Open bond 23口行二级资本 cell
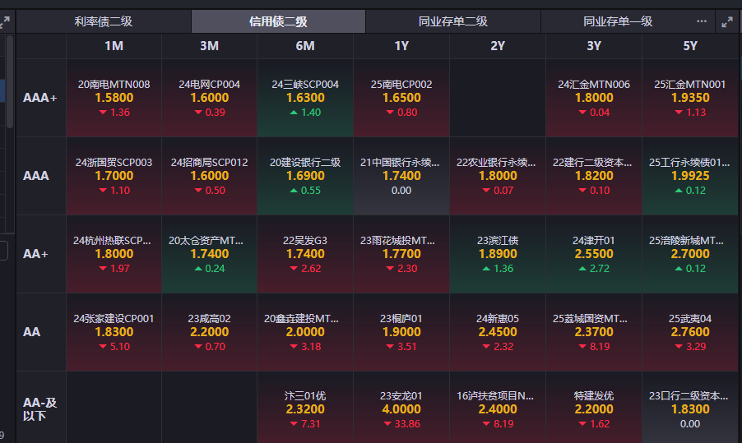The height and width of the screenshot is (443, 742). pyautogui.click(x=690, y=408)
